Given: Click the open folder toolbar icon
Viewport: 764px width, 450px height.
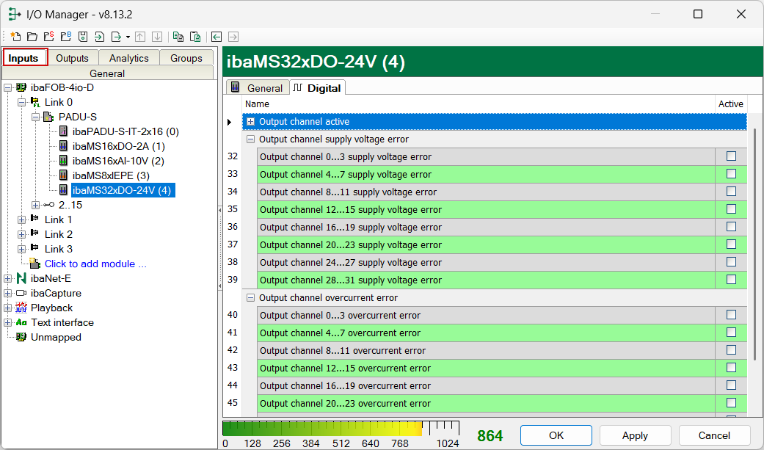Looking at the screenshot, I should pyautogui.click(x=32, y=36).
